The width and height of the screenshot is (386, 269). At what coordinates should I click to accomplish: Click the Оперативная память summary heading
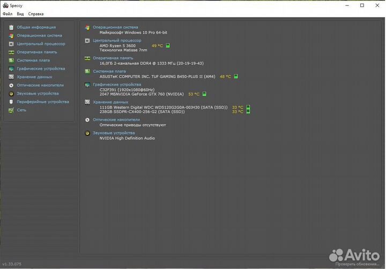(113, 58)
